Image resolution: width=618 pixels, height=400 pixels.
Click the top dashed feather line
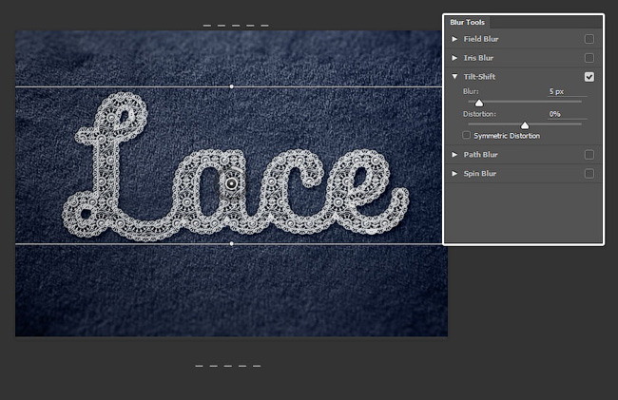click(236, 26)
